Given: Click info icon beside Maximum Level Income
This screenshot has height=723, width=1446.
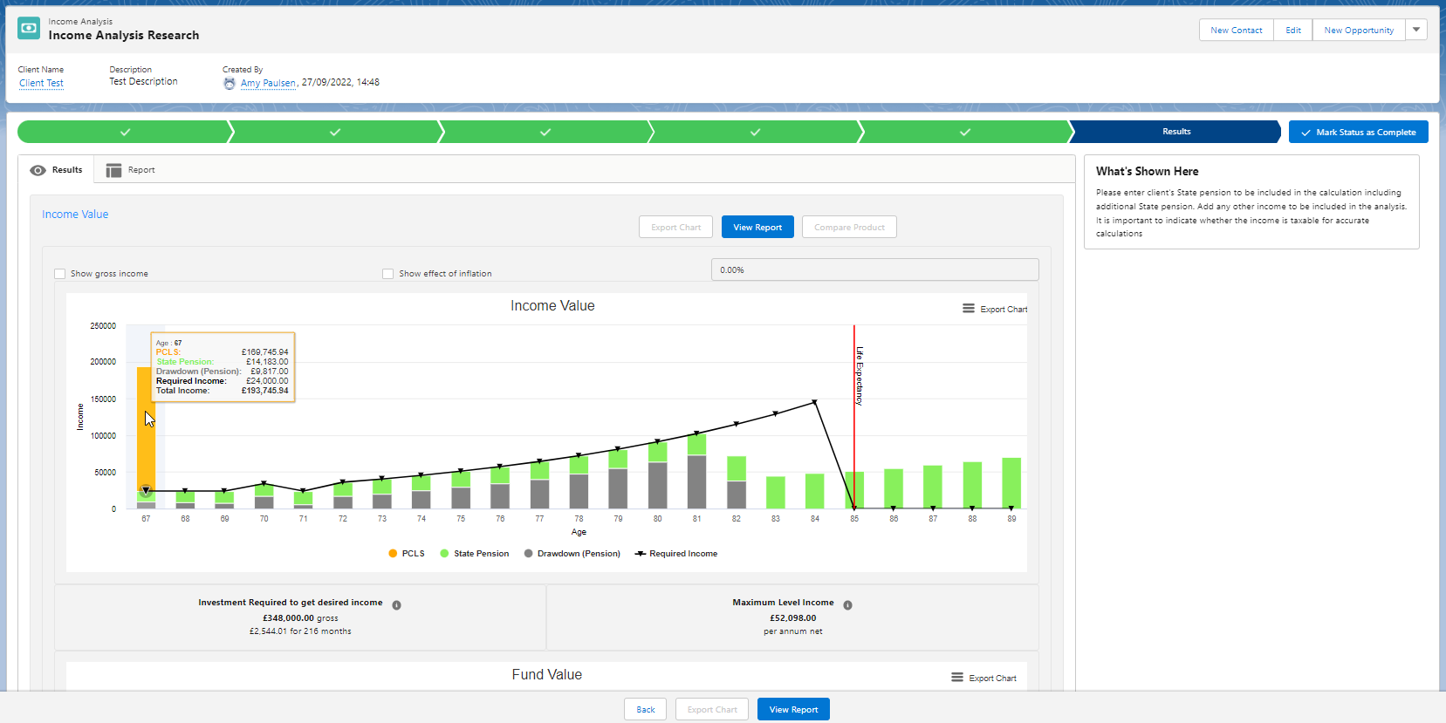Looking at the screenshot, I should (x=847, y=605).
